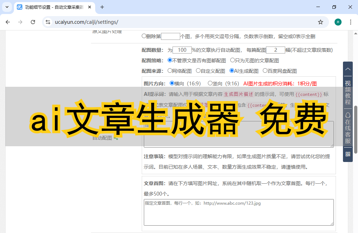Screen dimensions: 358x233
Task: Open the green profile avatar
Action: coord(338,22)
